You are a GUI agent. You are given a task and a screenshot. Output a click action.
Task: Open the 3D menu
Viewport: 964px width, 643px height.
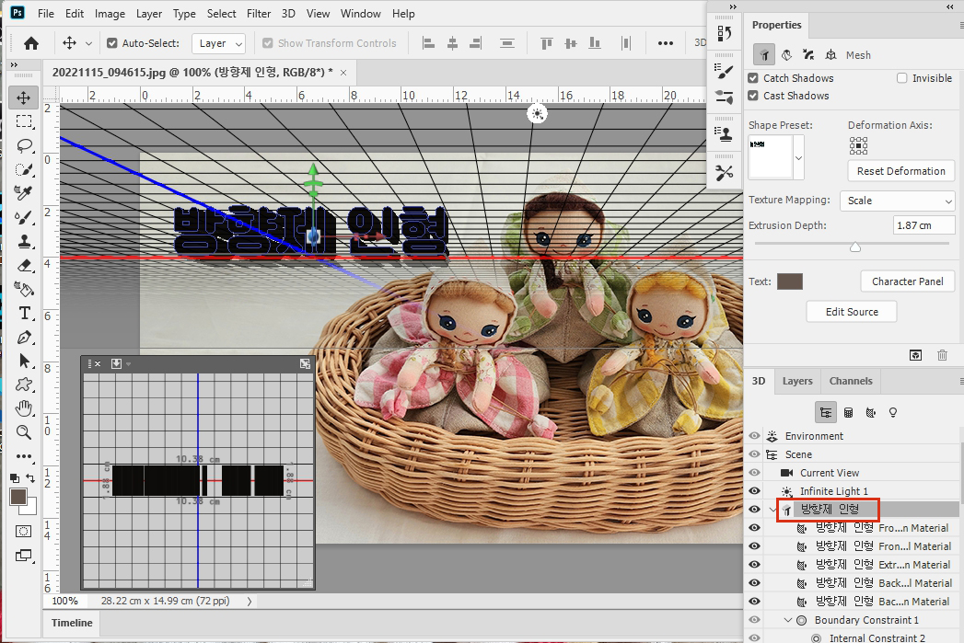pyautogui.click(x=288, y=14)
